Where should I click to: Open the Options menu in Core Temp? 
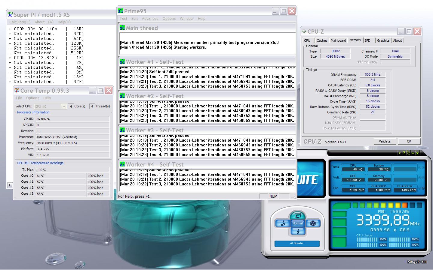[x=32, y=98]
